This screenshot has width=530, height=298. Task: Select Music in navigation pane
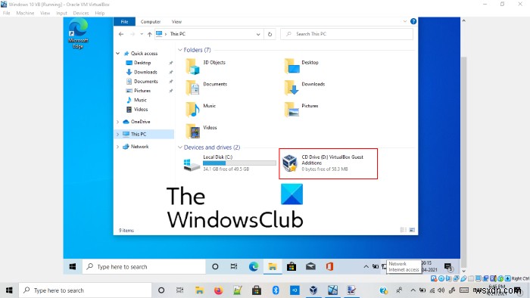140,100
